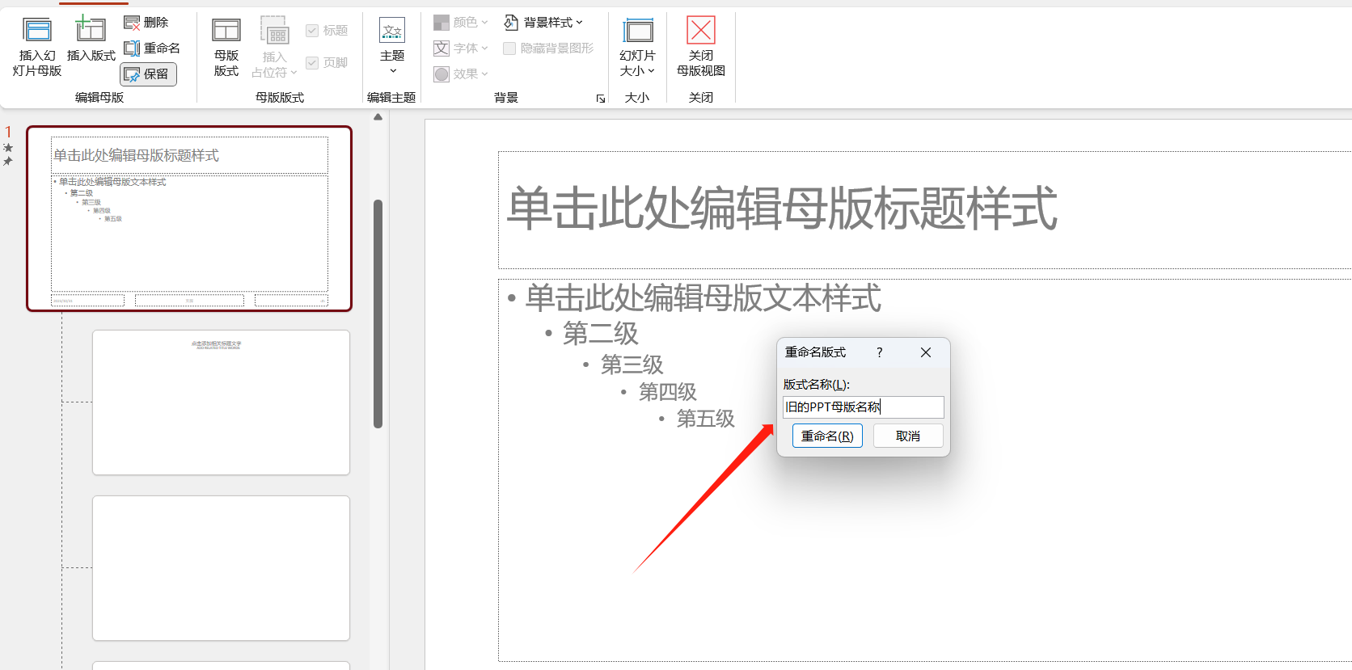1352x670 pixels.
Task: Click the thumbnail pane scroll up arrow
Action: point(378,117)
